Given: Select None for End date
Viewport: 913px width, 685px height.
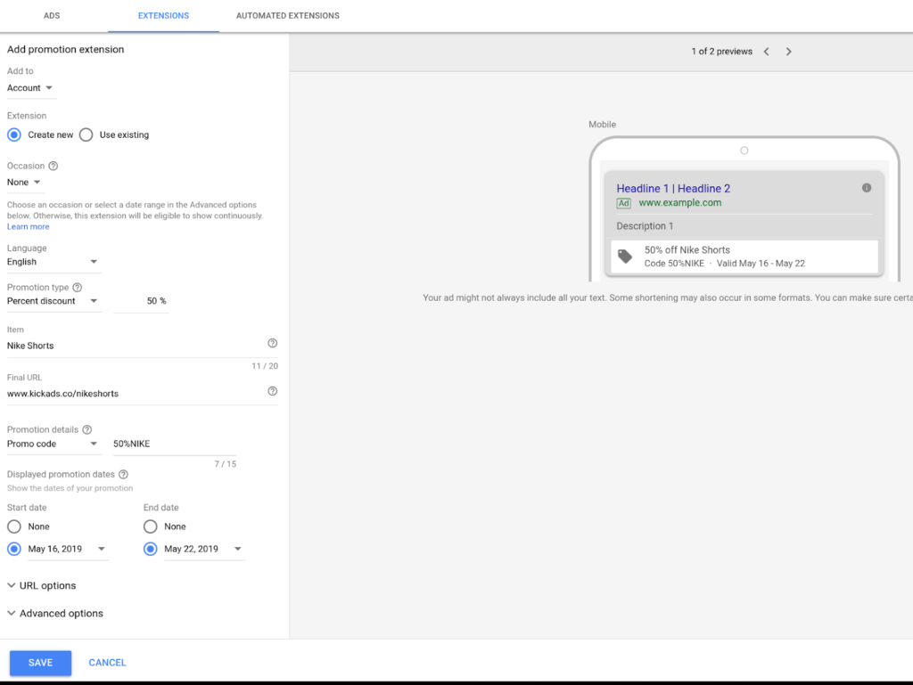Looking at the screenshot, I should pyautogui.click(x=150, y=526).
